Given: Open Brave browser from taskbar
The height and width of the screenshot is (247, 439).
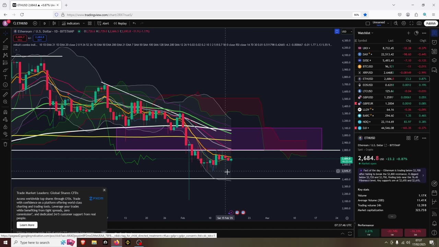Looking at the screenshot, I should pos(83,243).
